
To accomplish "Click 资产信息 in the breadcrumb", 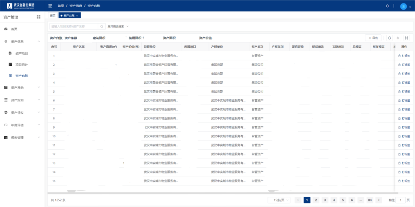I will tap(76, 6).
